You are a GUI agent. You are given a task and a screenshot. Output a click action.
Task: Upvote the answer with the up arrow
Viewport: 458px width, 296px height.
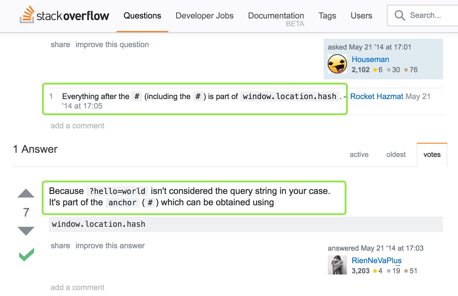tap(26, 193)
